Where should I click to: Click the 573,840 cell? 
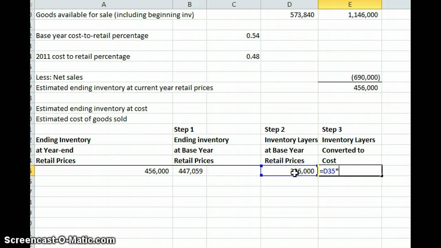click(x=289, y=15)
